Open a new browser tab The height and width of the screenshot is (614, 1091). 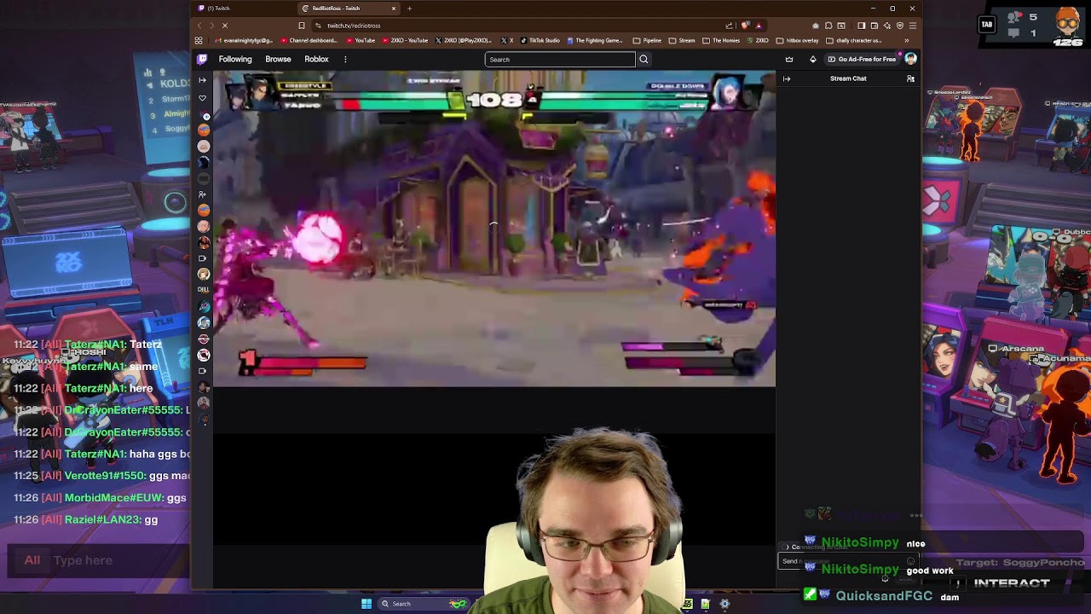coord(409,9)
